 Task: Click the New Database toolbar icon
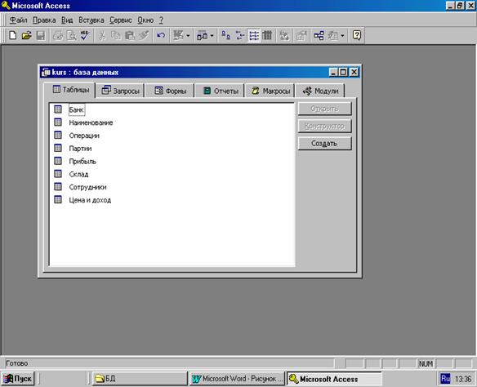coord(13,36)
